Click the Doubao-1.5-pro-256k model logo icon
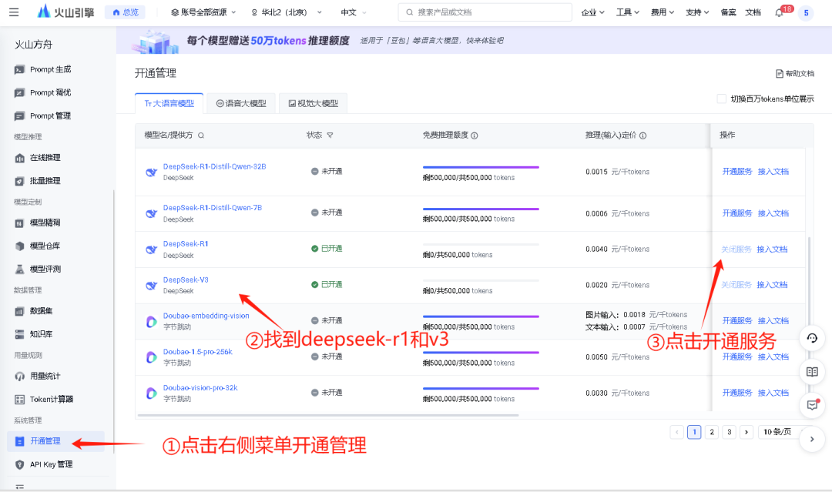This screenshot has height=492, width=832. click(151, 357)
